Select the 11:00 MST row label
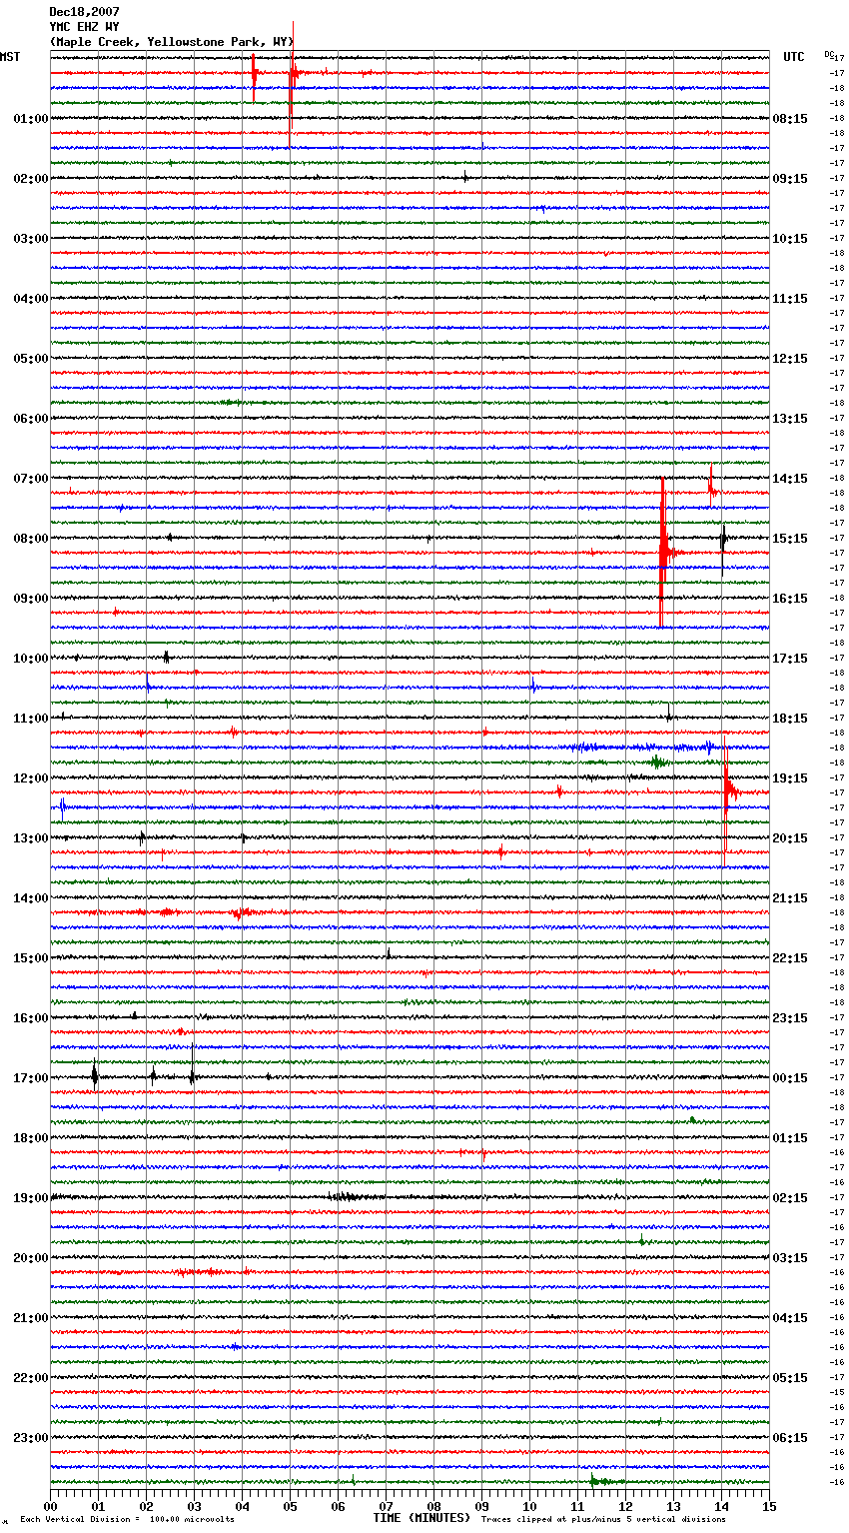Image resolution: width=849 pixels, height=1533 pixels. point(31,719)
